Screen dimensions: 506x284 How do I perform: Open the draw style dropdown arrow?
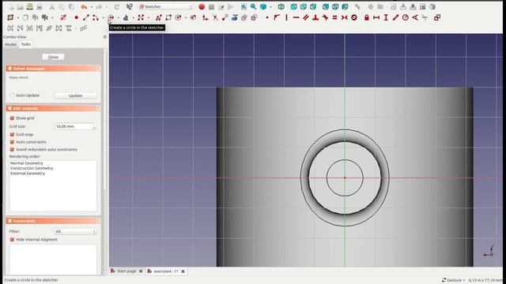(270, 7)
